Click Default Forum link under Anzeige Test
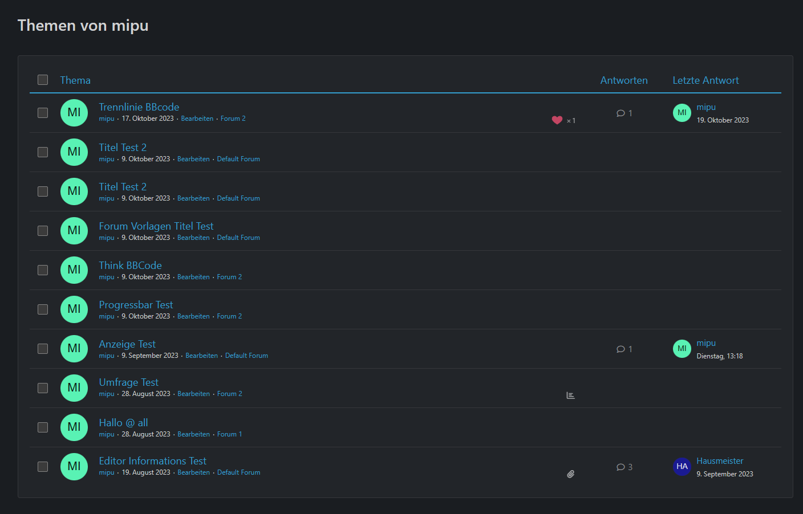 coord(246,356)
